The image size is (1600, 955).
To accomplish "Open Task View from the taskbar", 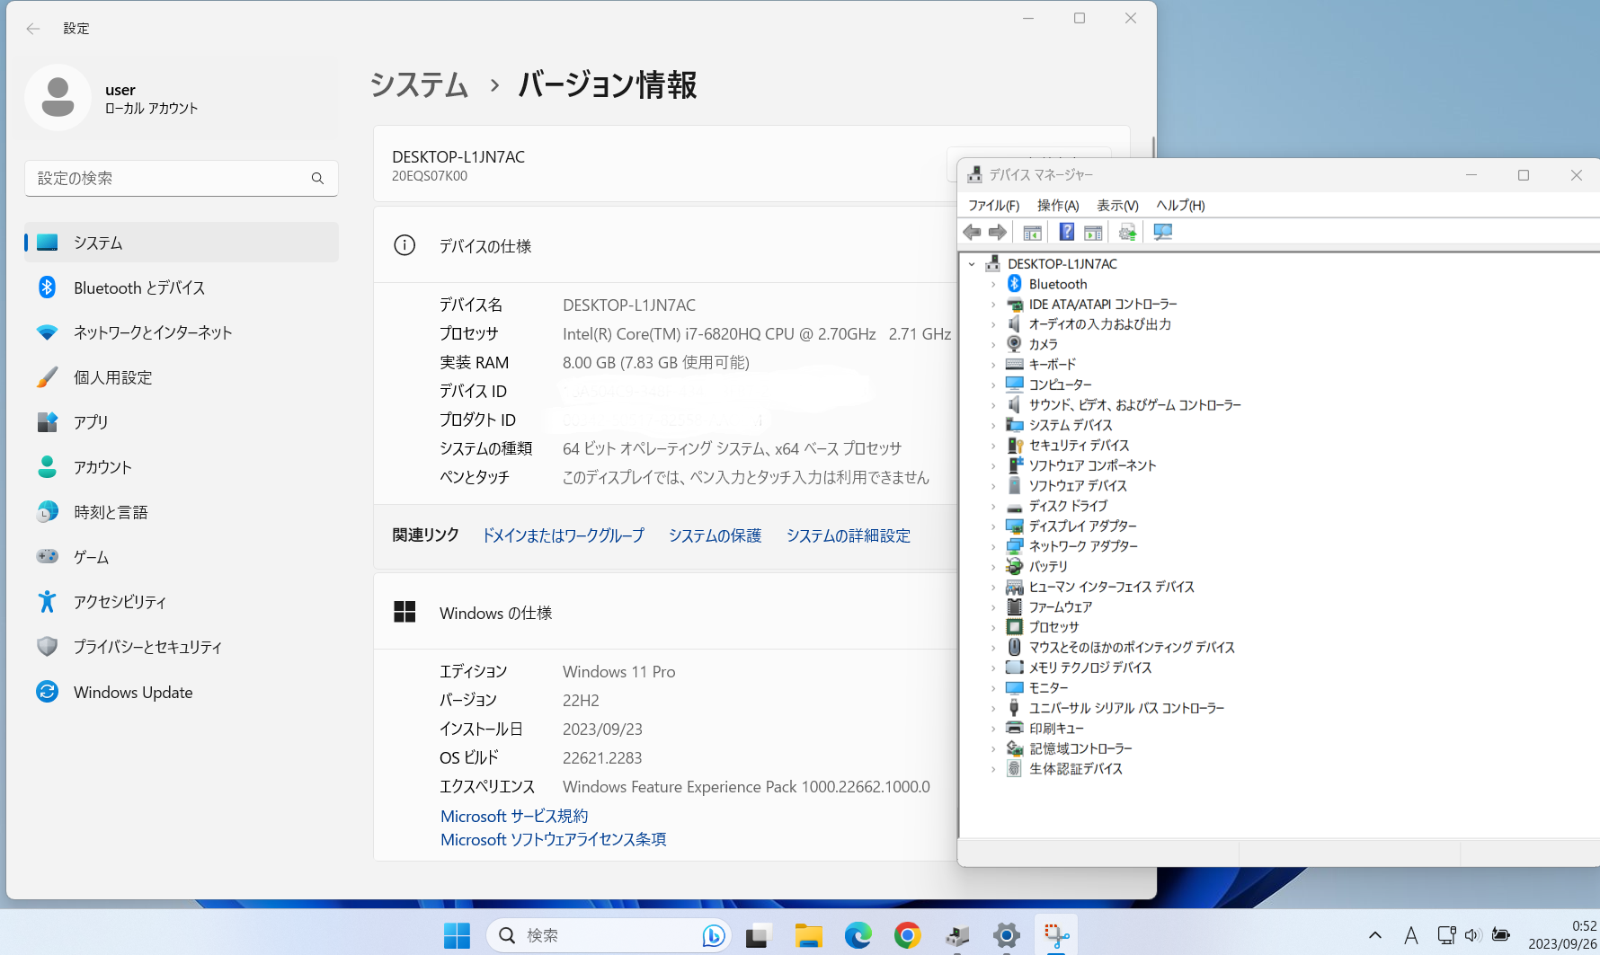I will [760, 935].
